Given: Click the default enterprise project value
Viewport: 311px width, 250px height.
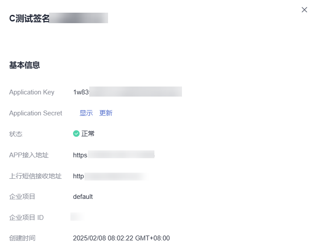Looking at the screenshot, I should 83,197.
